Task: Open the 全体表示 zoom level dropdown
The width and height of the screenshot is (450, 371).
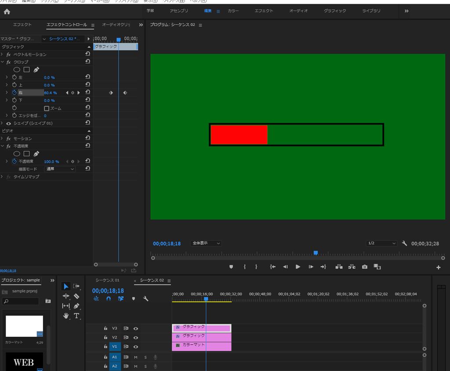Action: (x=206, y=244)
